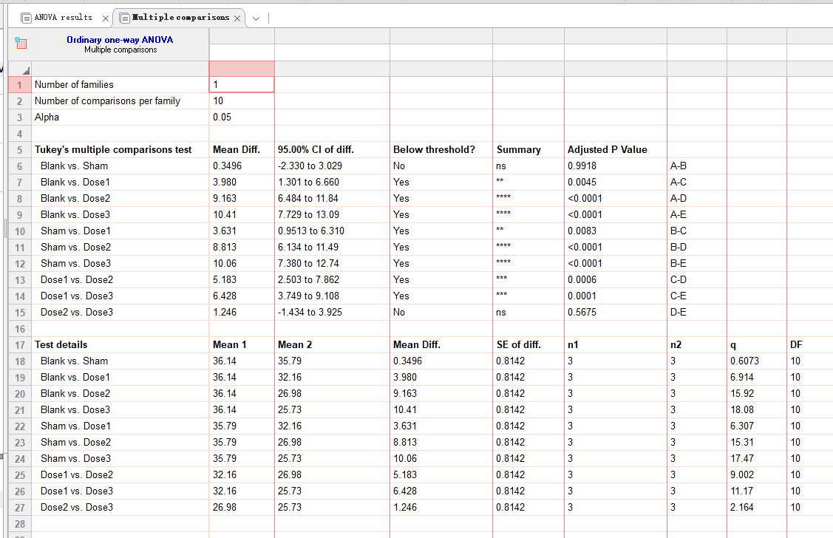Click the A-C comparison label
This screenshot has height=538, width=833.
click(x=679, y=182)
